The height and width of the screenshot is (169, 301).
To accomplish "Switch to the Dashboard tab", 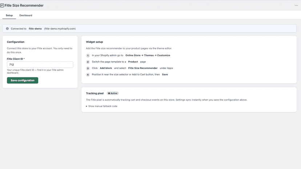I will pyautogui.click(x=26, y=15).
